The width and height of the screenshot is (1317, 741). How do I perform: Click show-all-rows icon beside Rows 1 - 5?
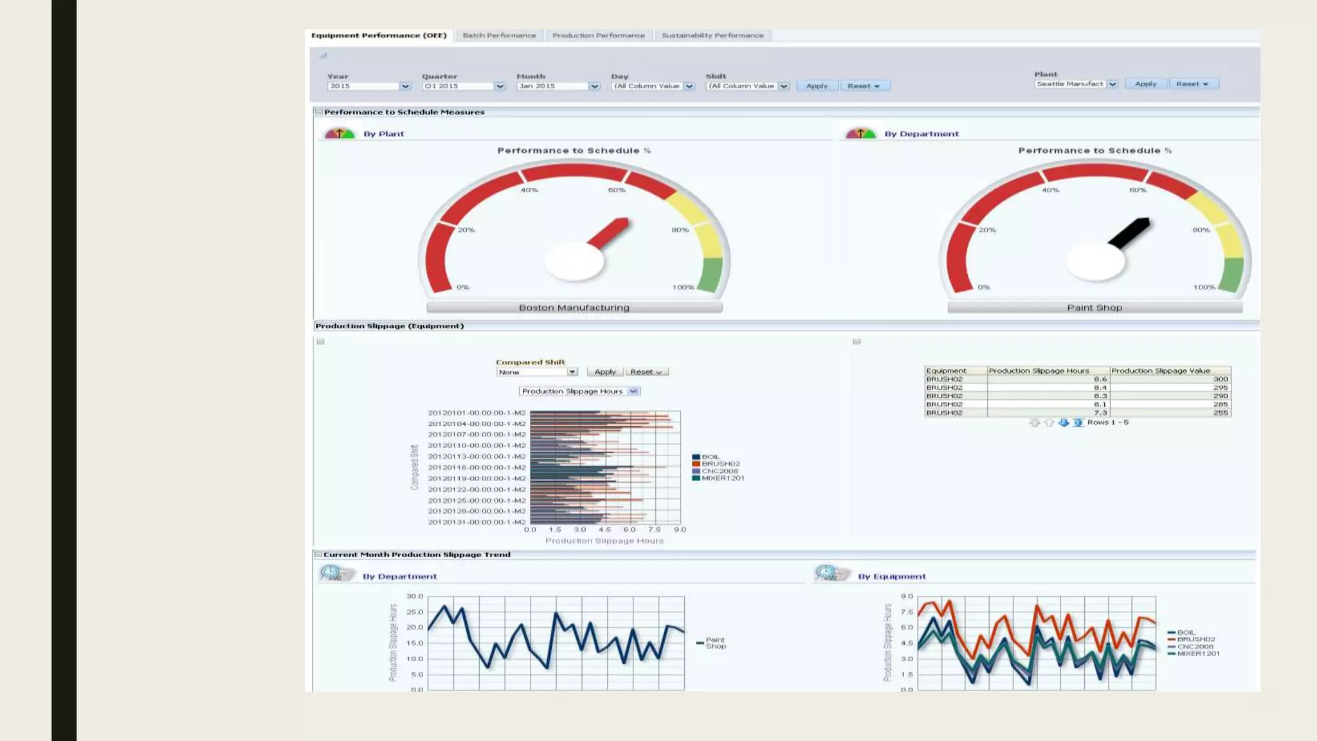click(x=1078, y=423)
